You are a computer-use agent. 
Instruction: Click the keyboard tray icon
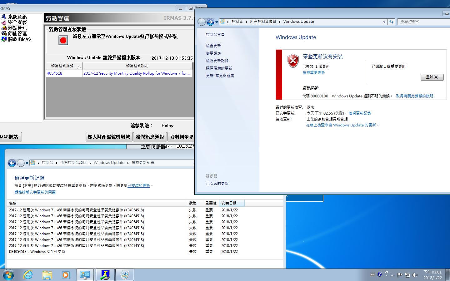tap(372, 275)
